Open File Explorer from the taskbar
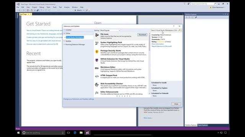 pos(81,133)
